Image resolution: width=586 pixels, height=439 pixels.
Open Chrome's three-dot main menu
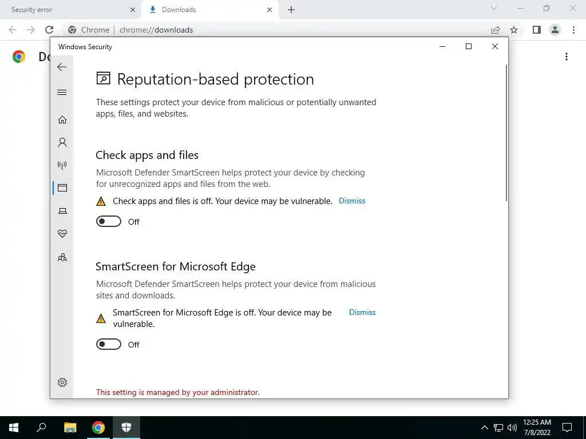pos(573,30)
